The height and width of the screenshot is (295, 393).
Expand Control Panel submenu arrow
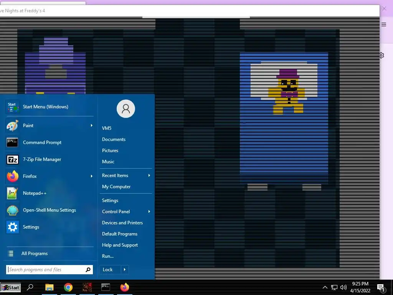(x=149, y=212)
